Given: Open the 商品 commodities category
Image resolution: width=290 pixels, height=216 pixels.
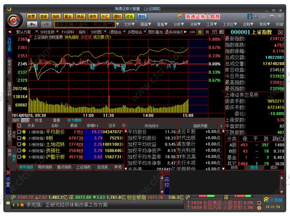Looking at the screenshot, I should point(81,17).
